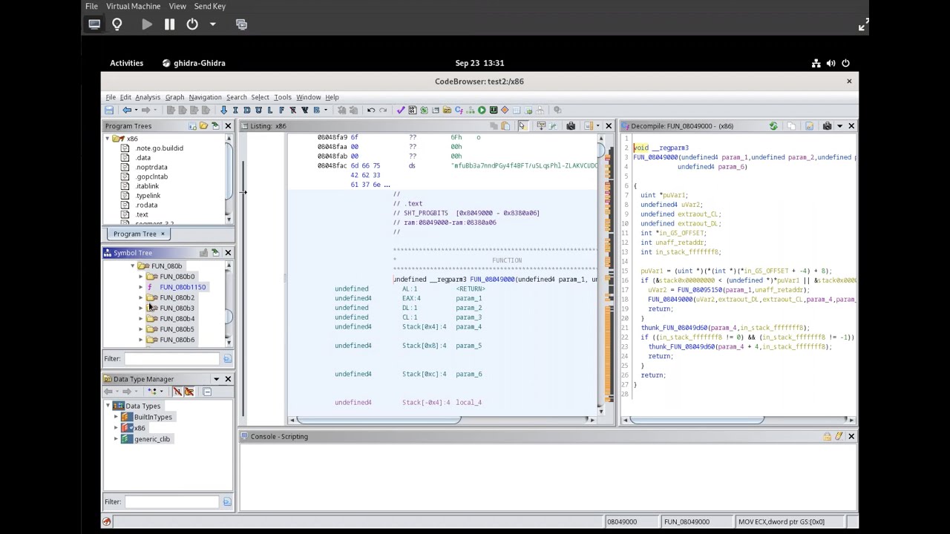Click the 'B' next bookmark navigation icon
The height and width of the screenshot is (534, 950).
pyautogui.click(x=316, y=111)
